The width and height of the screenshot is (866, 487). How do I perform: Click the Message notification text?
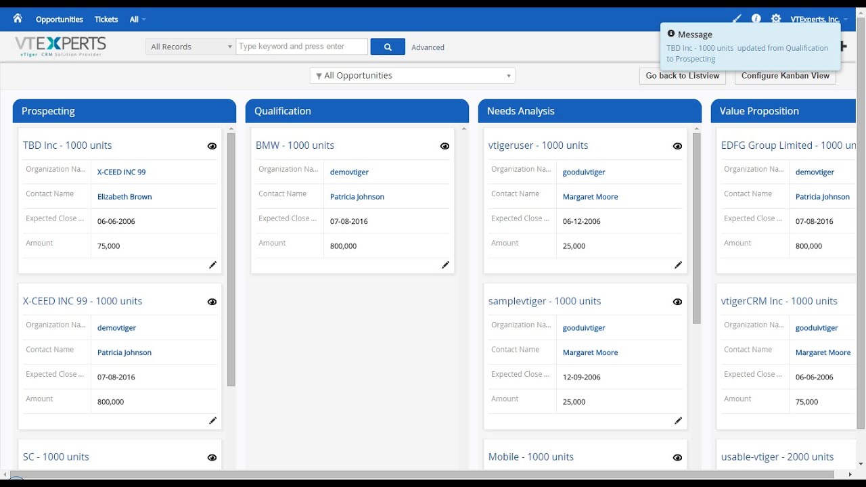[748, 53]
